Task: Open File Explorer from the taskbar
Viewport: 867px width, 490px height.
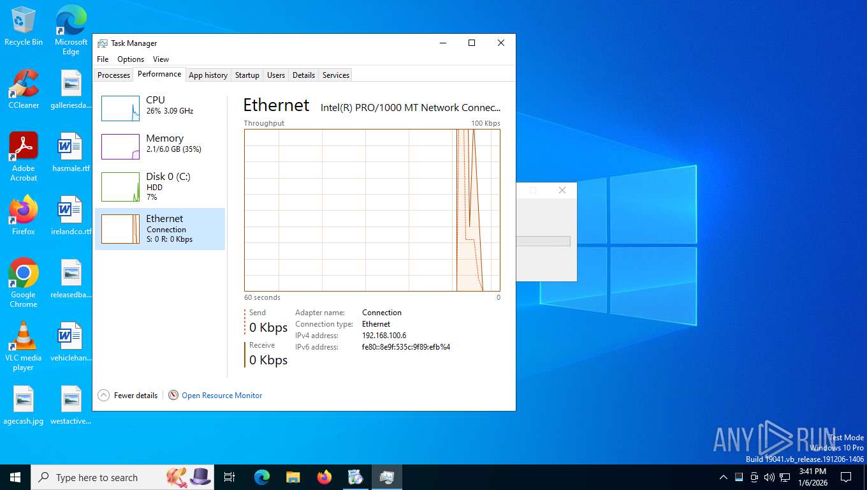Action: pos(293,477)
